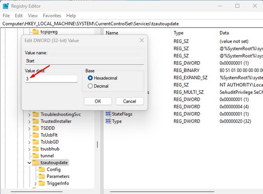Viewport: 263px width, 194px height.
Task: Select the tsusbhub folder icon
Action: (x=35, y=148)
